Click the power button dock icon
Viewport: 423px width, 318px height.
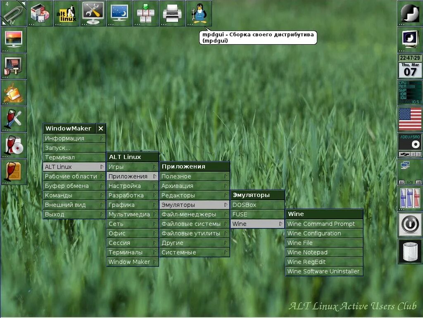point(410,225)
